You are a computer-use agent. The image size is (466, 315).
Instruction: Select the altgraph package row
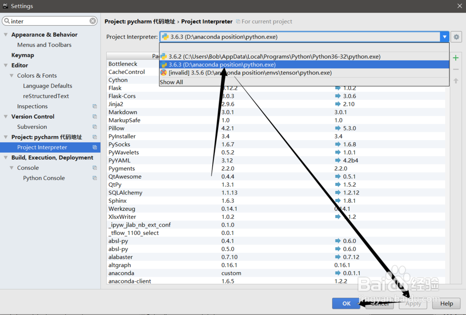[x=276, y=265]
